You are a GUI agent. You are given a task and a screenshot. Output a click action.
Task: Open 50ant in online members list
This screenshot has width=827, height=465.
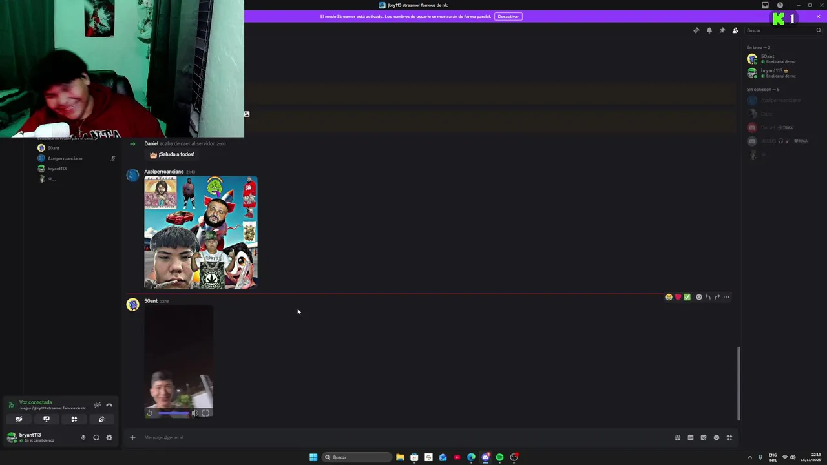(x=784, y=59)
